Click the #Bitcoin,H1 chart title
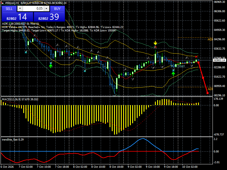The width and height of the screenshot is (227, 170). point(12,3)
